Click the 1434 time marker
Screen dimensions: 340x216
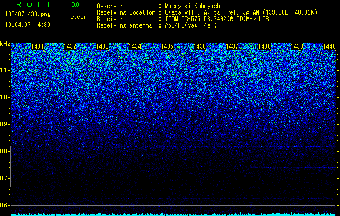click(x=135, y=46)
